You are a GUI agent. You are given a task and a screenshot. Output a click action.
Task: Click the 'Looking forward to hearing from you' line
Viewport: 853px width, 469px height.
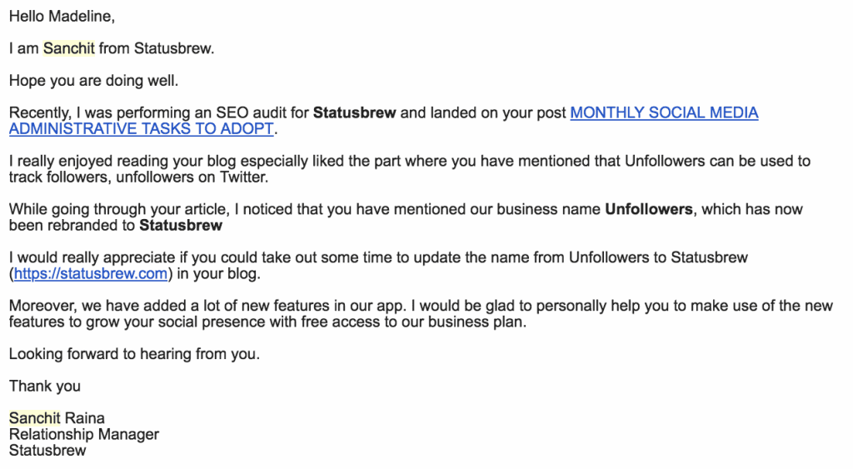tap(134, 354)
